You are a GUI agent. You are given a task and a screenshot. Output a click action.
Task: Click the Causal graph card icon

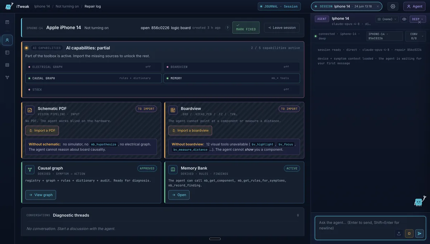(x=30, y=170)
